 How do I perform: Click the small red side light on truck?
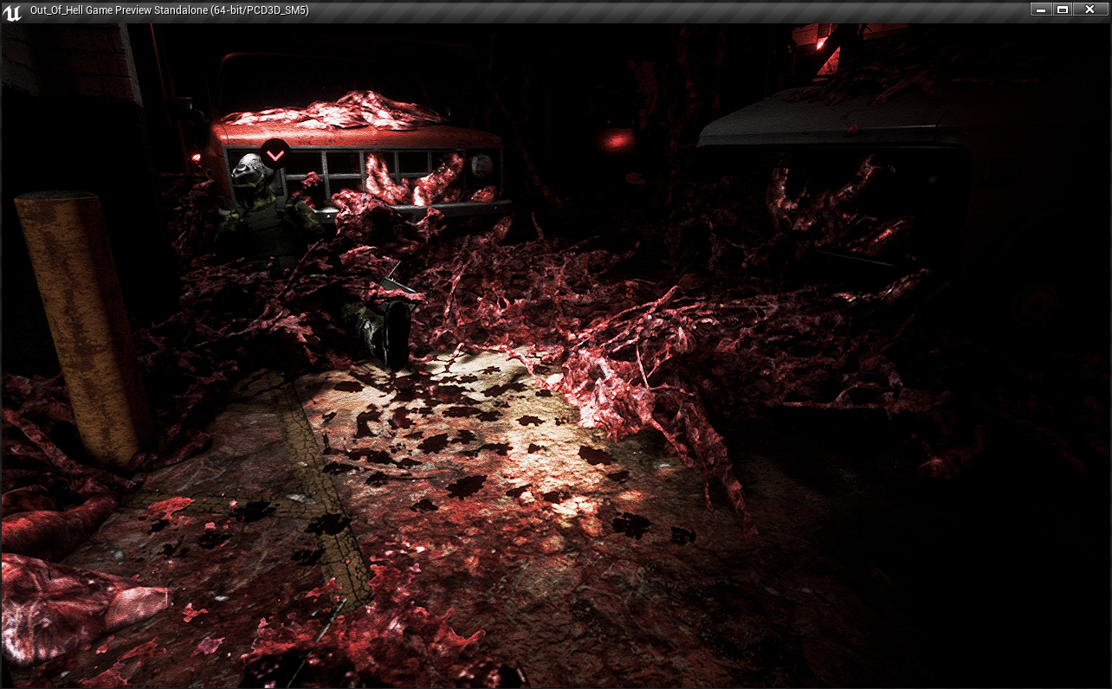[x=197, y=158]
